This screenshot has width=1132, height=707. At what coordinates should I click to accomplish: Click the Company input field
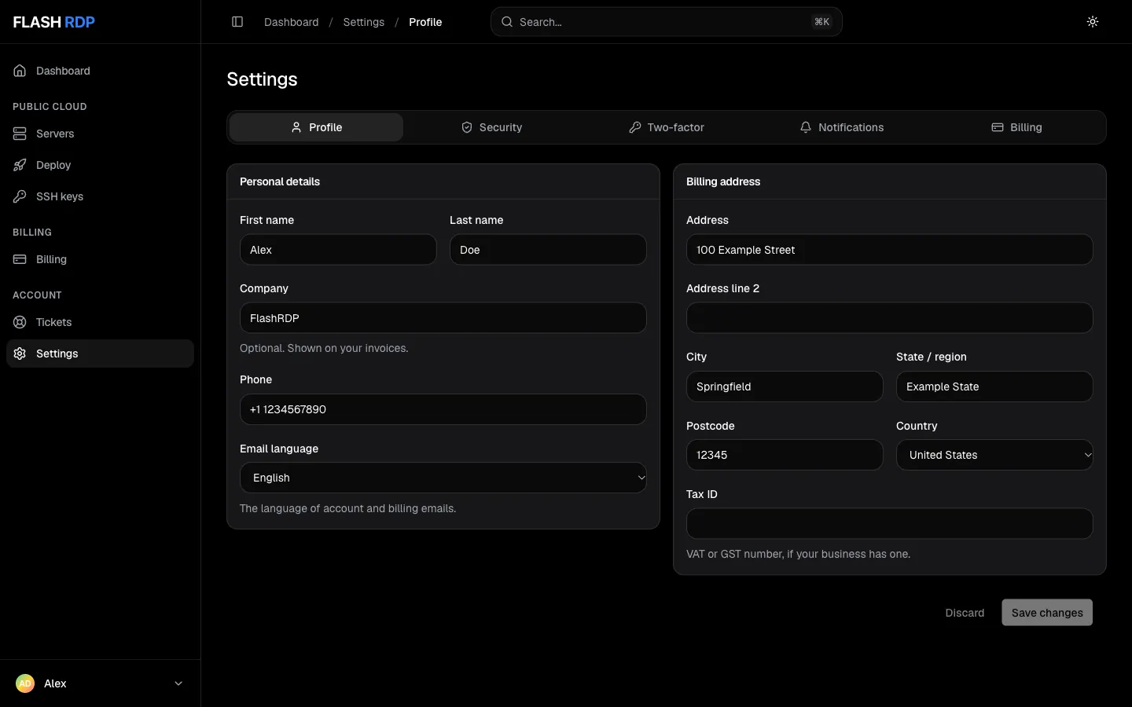[443, 318]
